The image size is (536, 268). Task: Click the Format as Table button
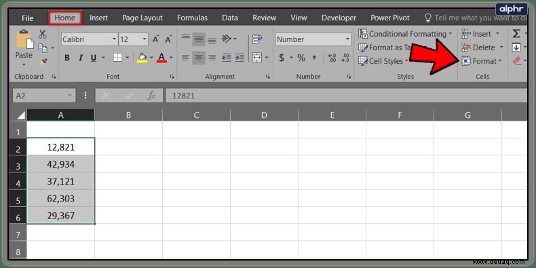[x=385, y=47]
